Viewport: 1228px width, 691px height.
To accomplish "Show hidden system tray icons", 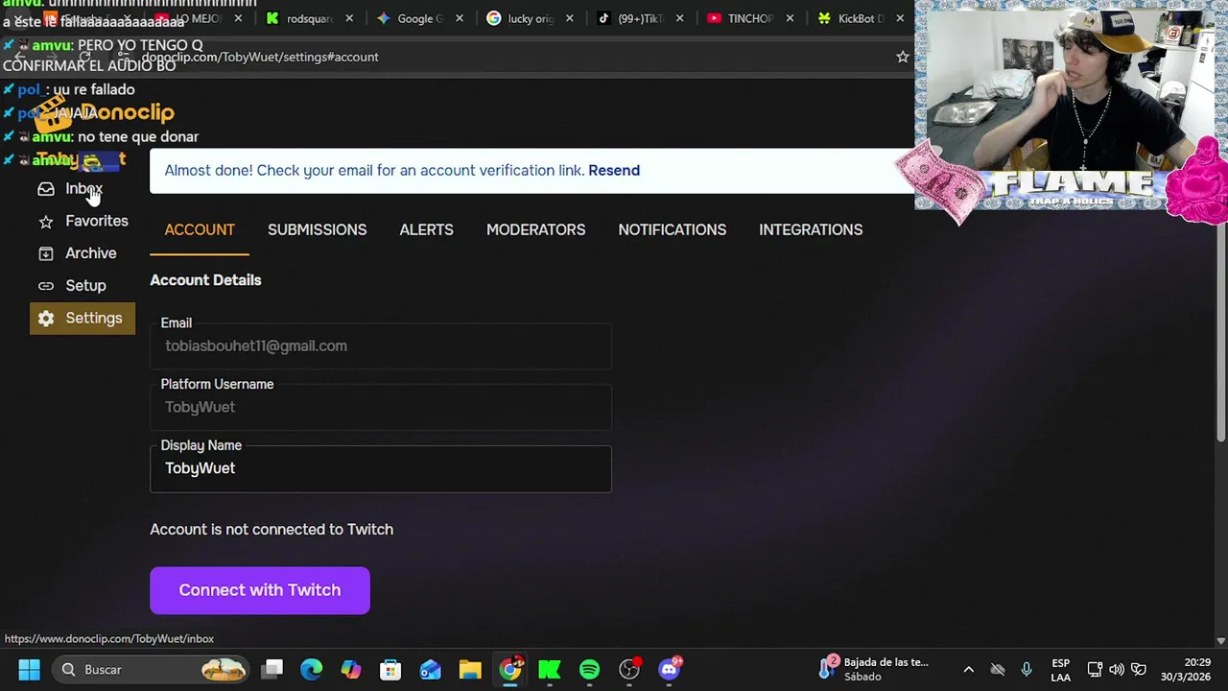I will 968,669.
